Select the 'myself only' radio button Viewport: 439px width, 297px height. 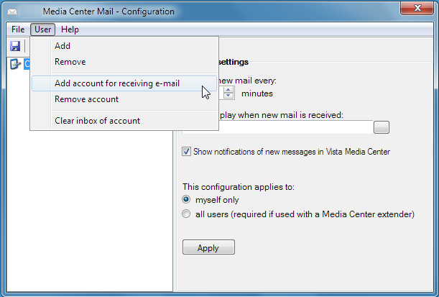tap(186, 199)
